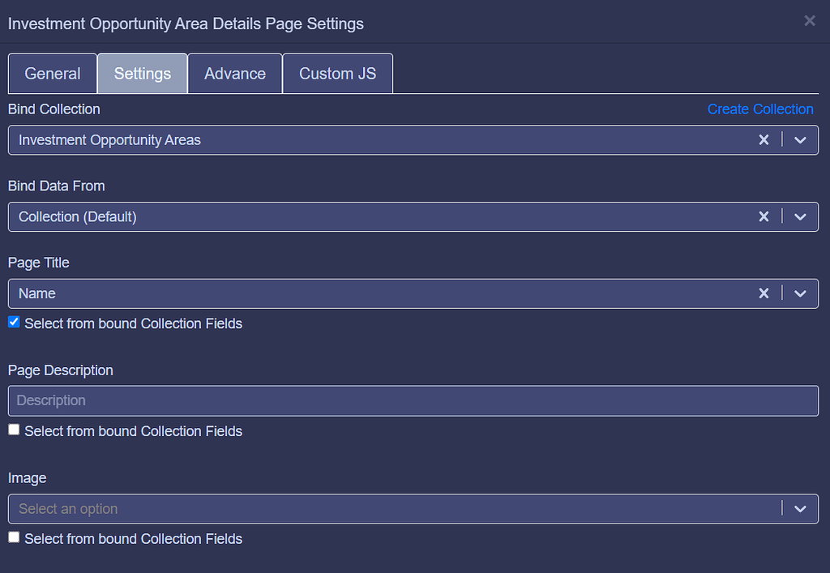Click the Investment Opportunity Areas collection field

373,140
